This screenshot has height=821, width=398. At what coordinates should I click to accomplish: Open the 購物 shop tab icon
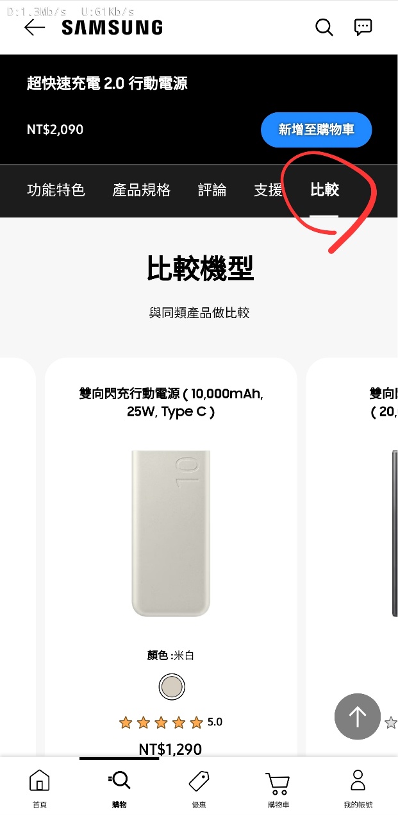point(119,781)
